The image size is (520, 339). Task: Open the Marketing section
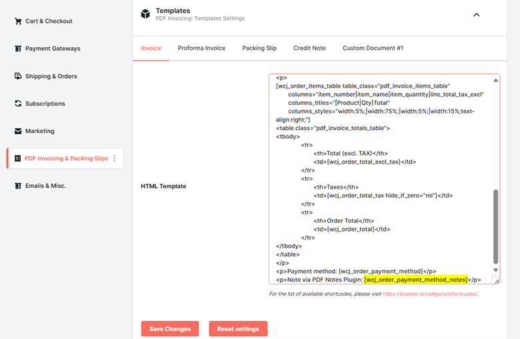coord(40,131)
